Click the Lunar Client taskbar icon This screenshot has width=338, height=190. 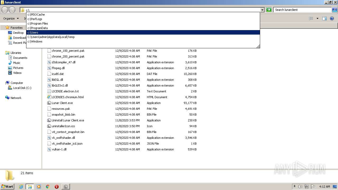point(66,187)
